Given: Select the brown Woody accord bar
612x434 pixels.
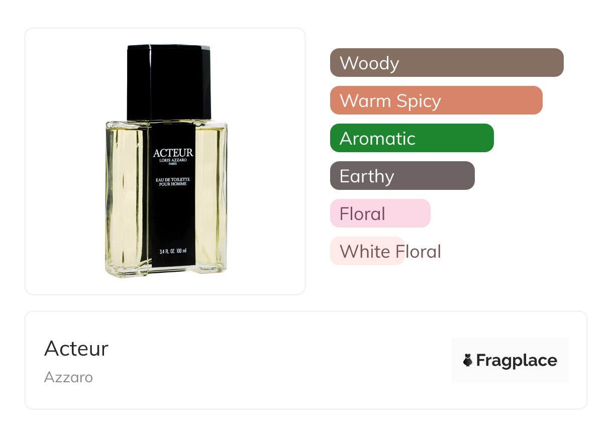Looking at the screenshot, I should (447, 63).
